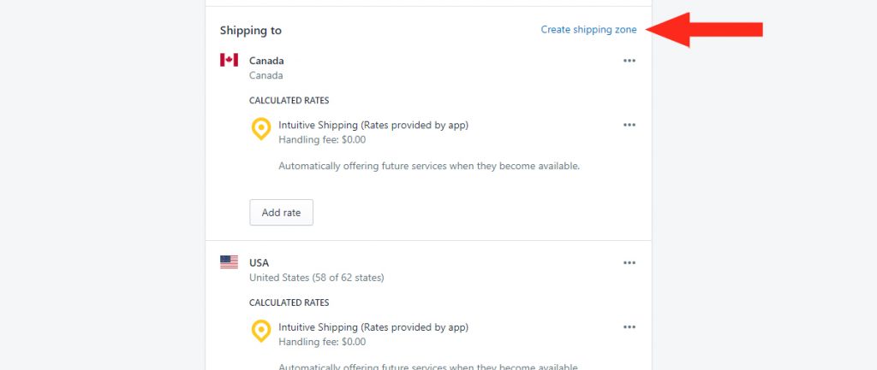877x370 pixels.
Task: Click the yellow location pin under USA
Action: (261, 331)
